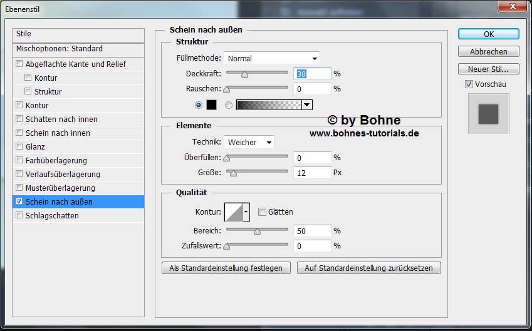Click Als Standardeinstellung festlegen button
Viewport: 532px width, 331px height.
[226, 268]
